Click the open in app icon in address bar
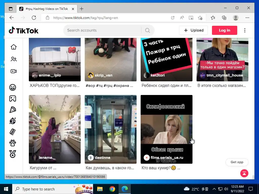259x194 pixels. pyautogui.click(x=173, y=18)
